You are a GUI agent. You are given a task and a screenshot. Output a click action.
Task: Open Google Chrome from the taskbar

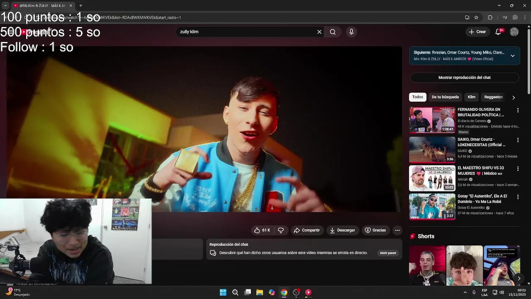(x=284, y=292)
